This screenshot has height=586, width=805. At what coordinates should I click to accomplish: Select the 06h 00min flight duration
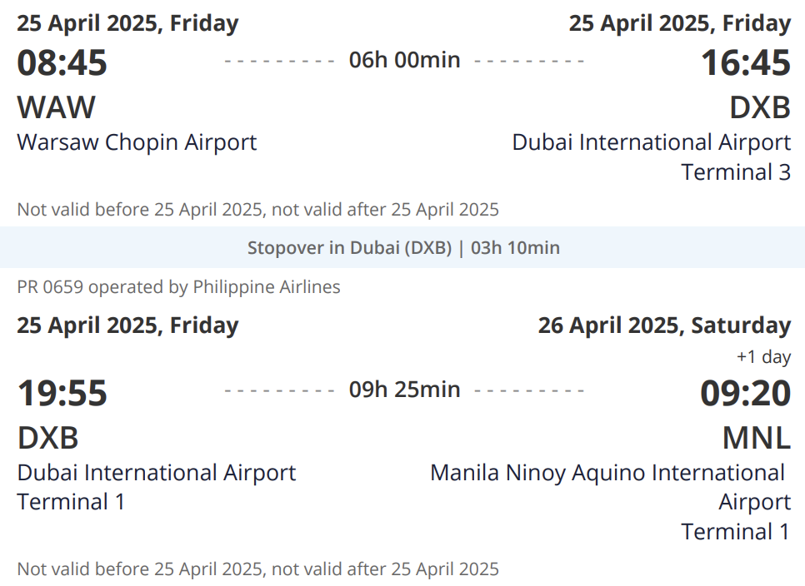tap(404, 60)
